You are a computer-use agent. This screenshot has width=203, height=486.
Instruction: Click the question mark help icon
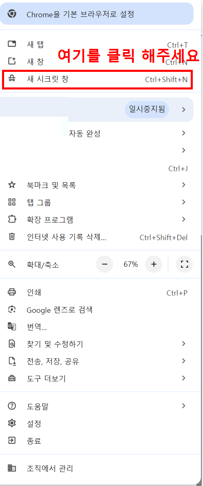click(x=12, y=406)
